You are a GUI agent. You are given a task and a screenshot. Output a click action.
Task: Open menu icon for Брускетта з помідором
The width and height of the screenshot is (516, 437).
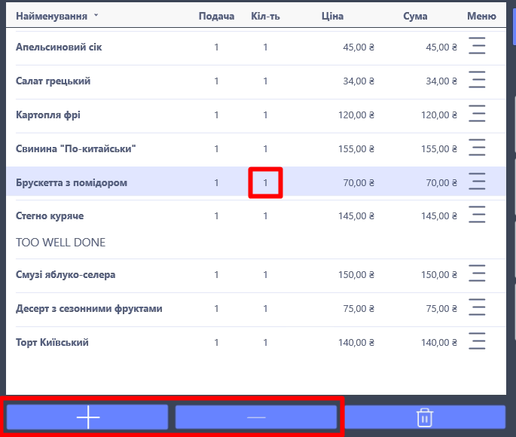pos(477,182)
